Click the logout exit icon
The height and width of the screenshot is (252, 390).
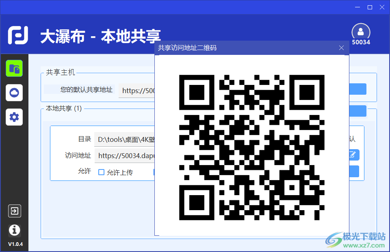(14, 211)
